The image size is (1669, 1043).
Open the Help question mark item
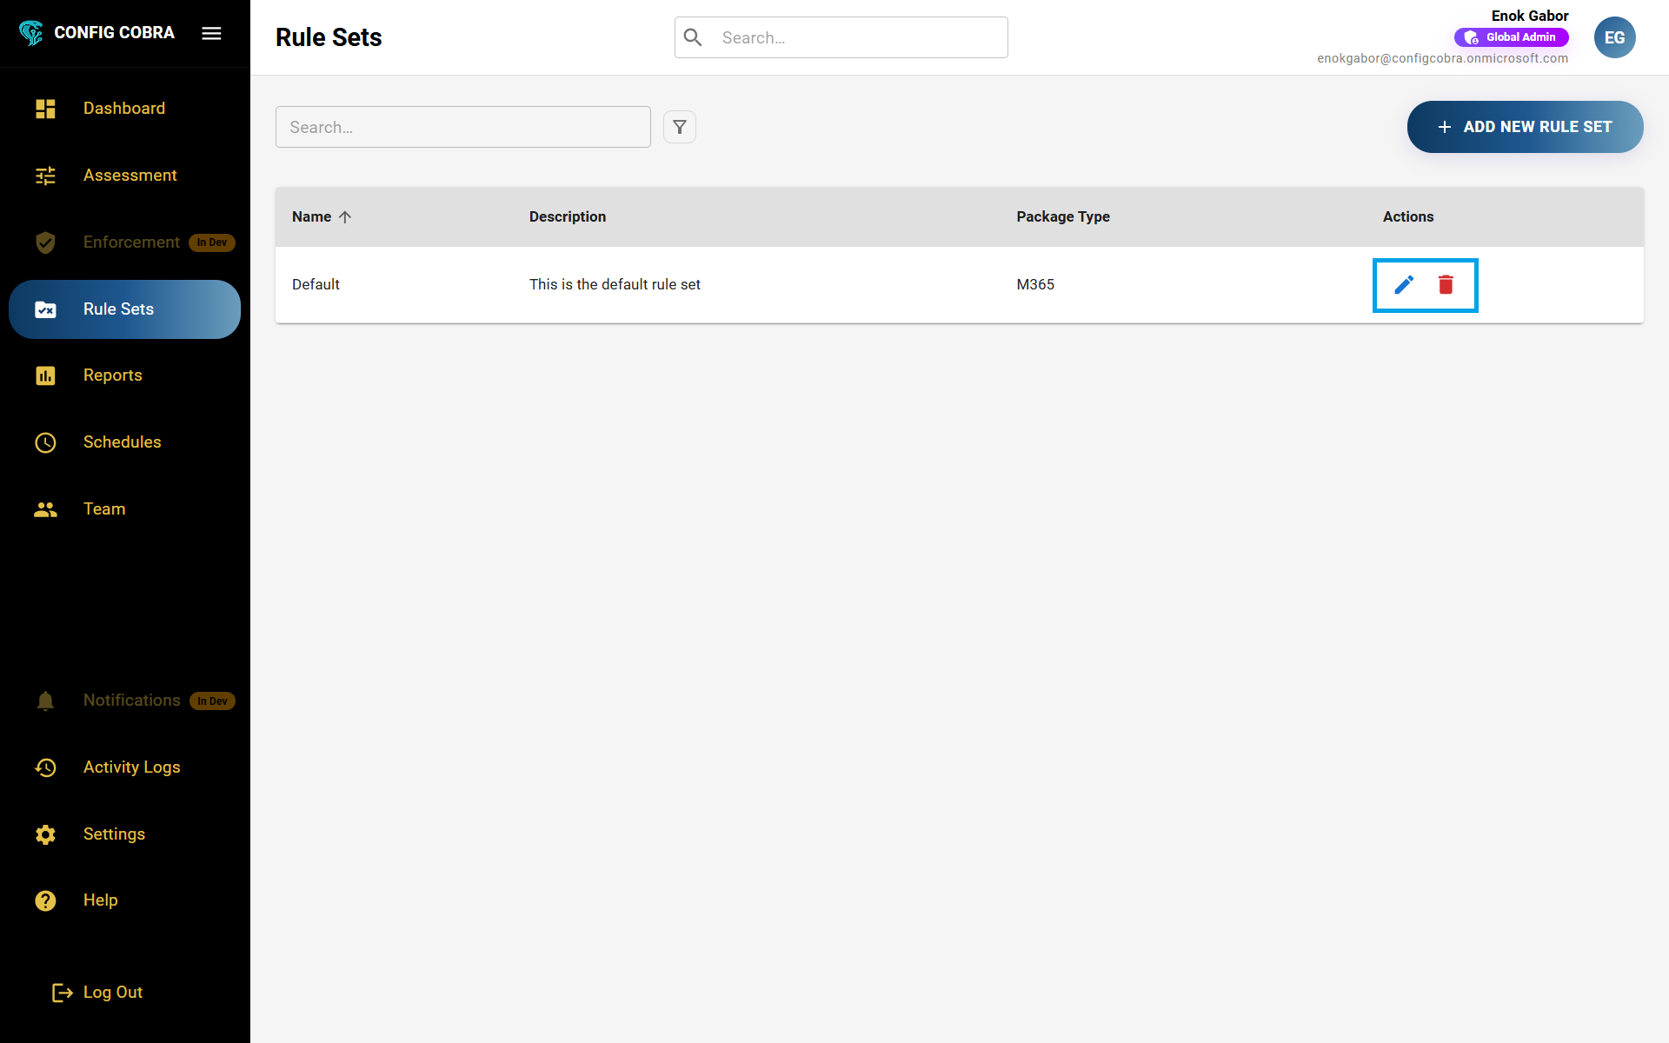(100, 900)
